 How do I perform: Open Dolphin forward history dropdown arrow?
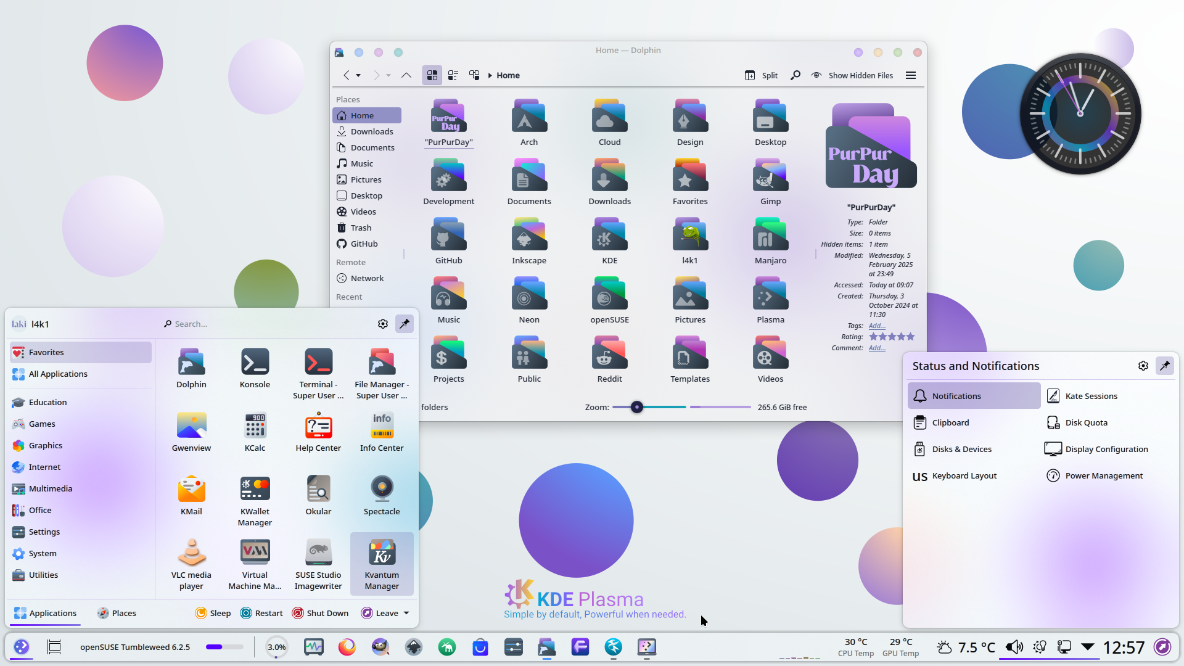coord(388,75)
